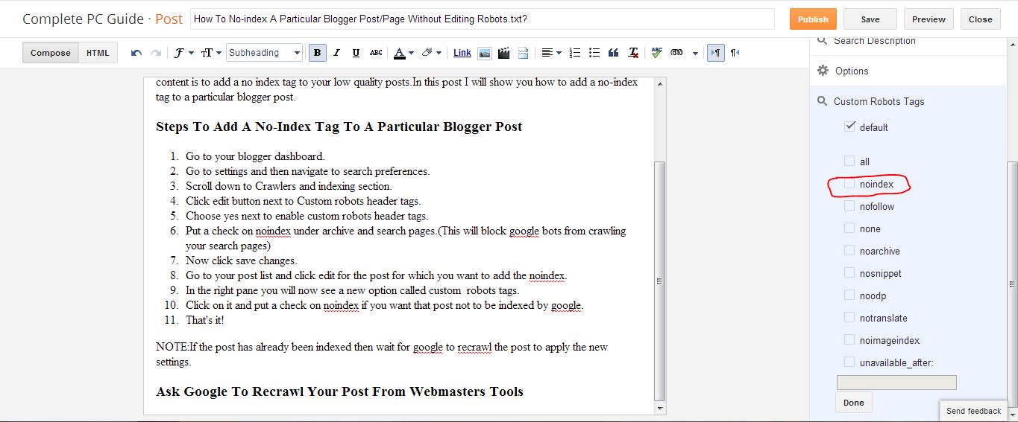Open the font size dropdown
This screenshot has height=422, width=1018.
tap(211, 53)
